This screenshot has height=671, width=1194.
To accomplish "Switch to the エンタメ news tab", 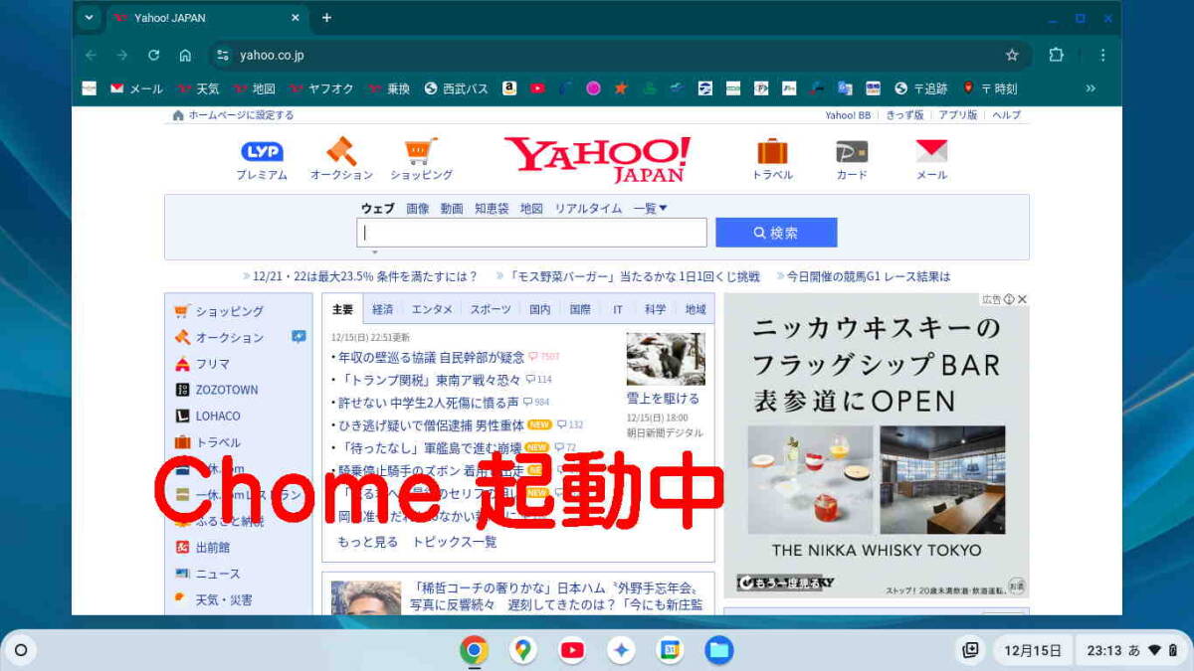I will click(432, 309).
